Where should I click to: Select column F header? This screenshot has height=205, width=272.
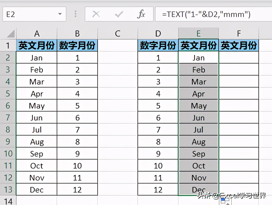[239, 33]
